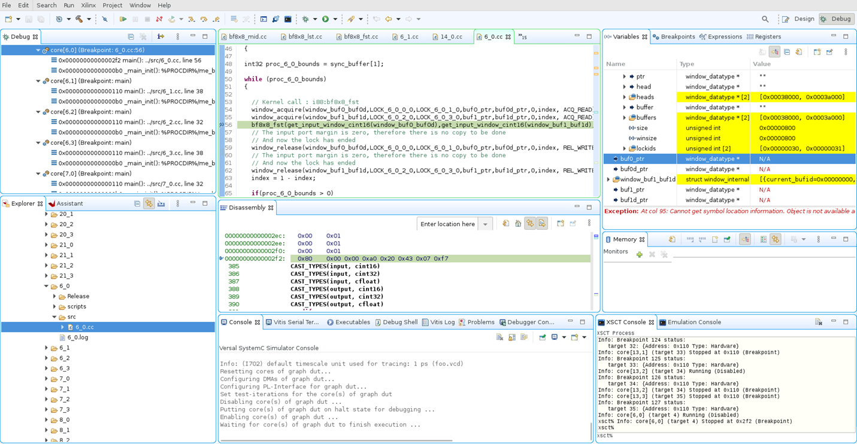
Task: Open the Xilinx menu
Action: pyautogui.click(x=88, y=5)
